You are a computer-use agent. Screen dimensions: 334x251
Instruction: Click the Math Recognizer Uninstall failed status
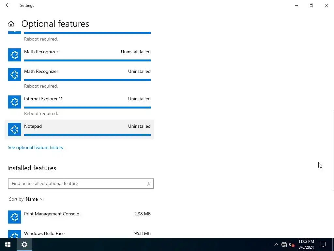pos(136,52)
